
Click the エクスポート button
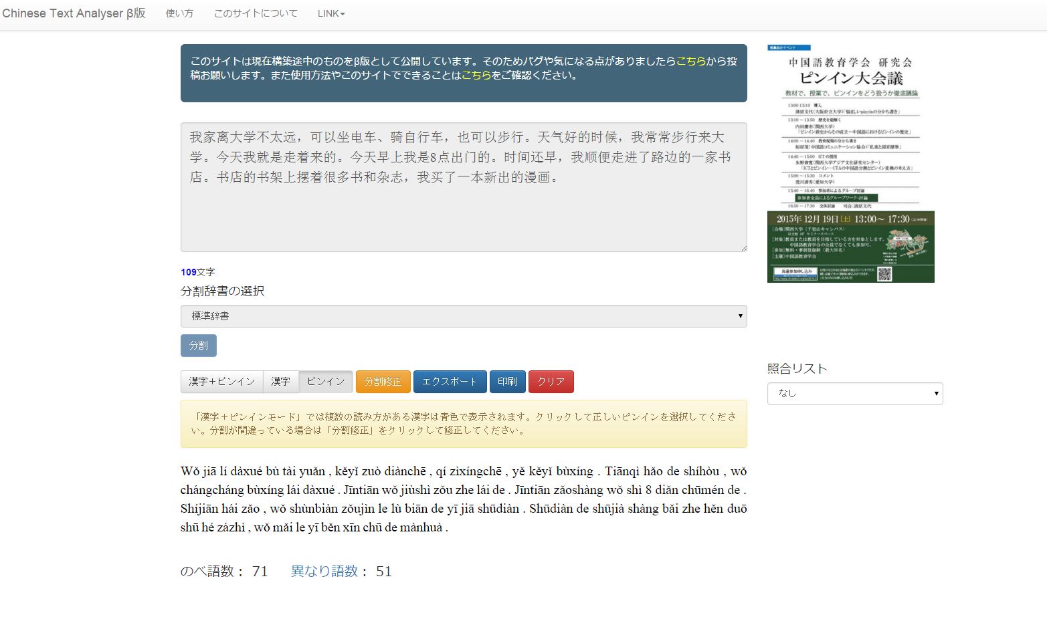450,382
